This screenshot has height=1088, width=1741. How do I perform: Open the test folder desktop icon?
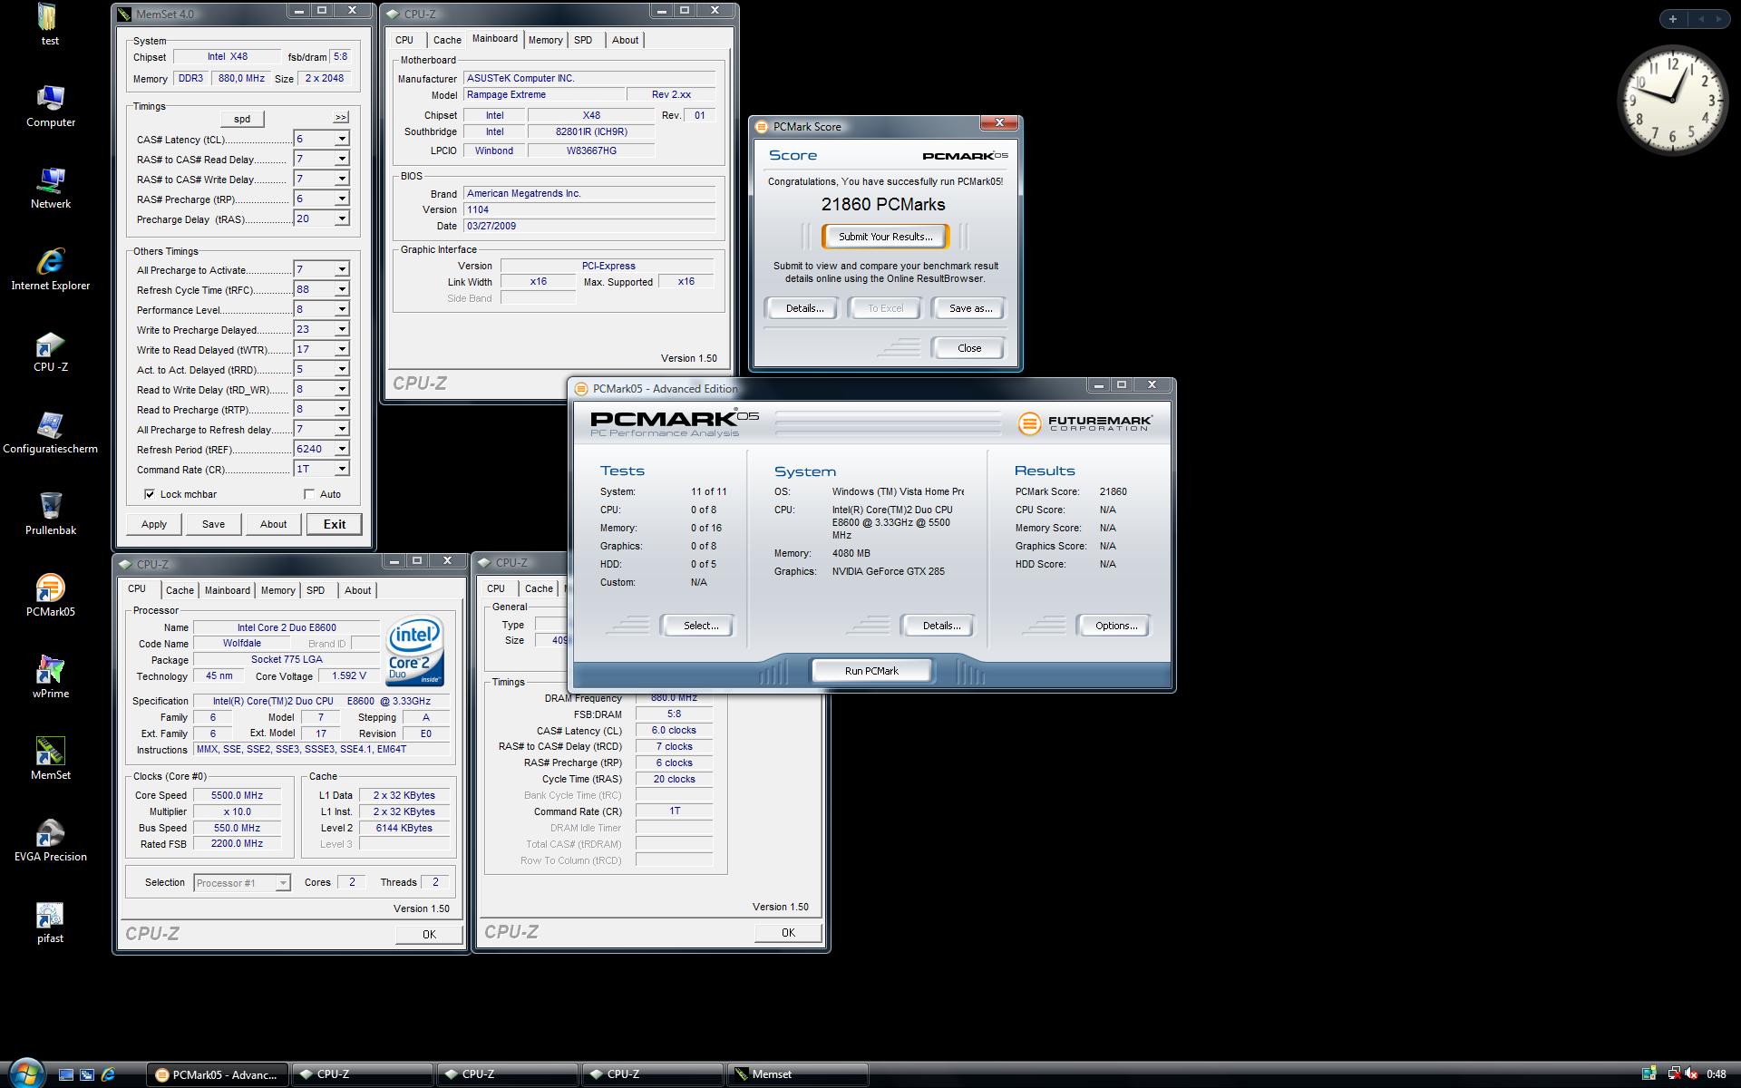point(50,25)
